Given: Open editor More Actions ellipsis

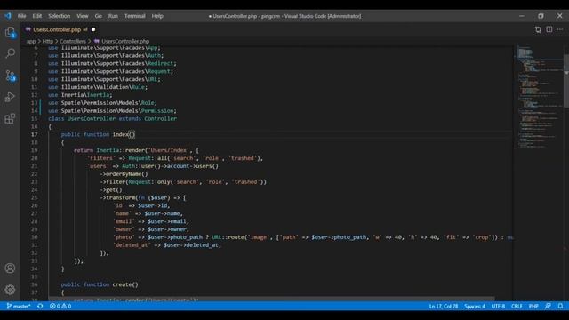Looking at the screenshot, I should (x=560, y=29).
